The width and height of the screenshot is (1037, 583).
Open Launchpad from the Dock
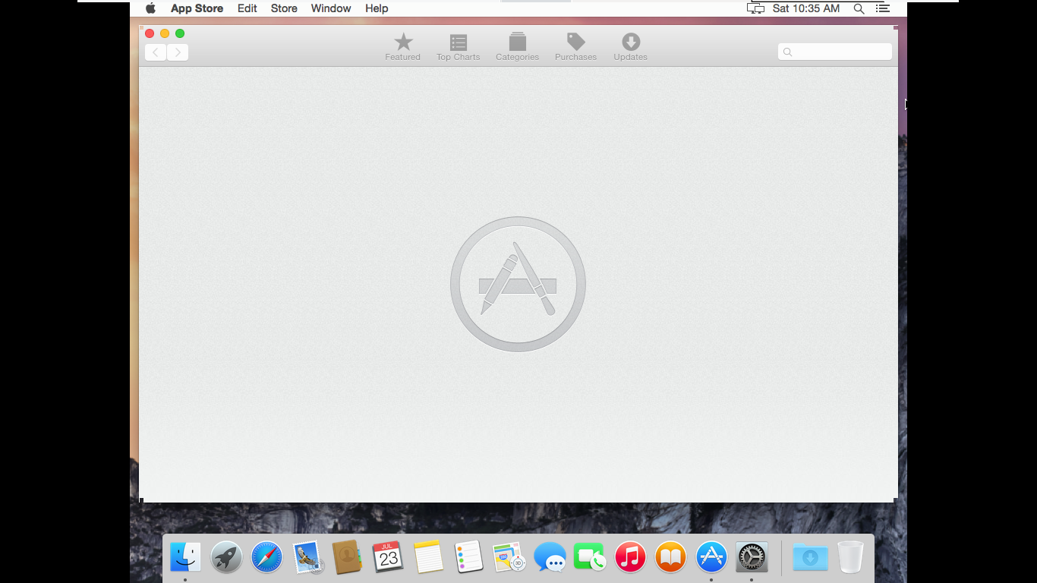point(226,557)
